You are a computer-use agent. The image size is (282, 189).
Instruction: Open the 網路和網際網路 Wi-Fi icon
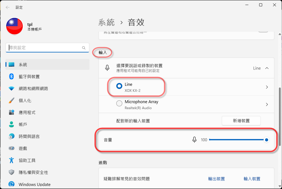point(11,88)
